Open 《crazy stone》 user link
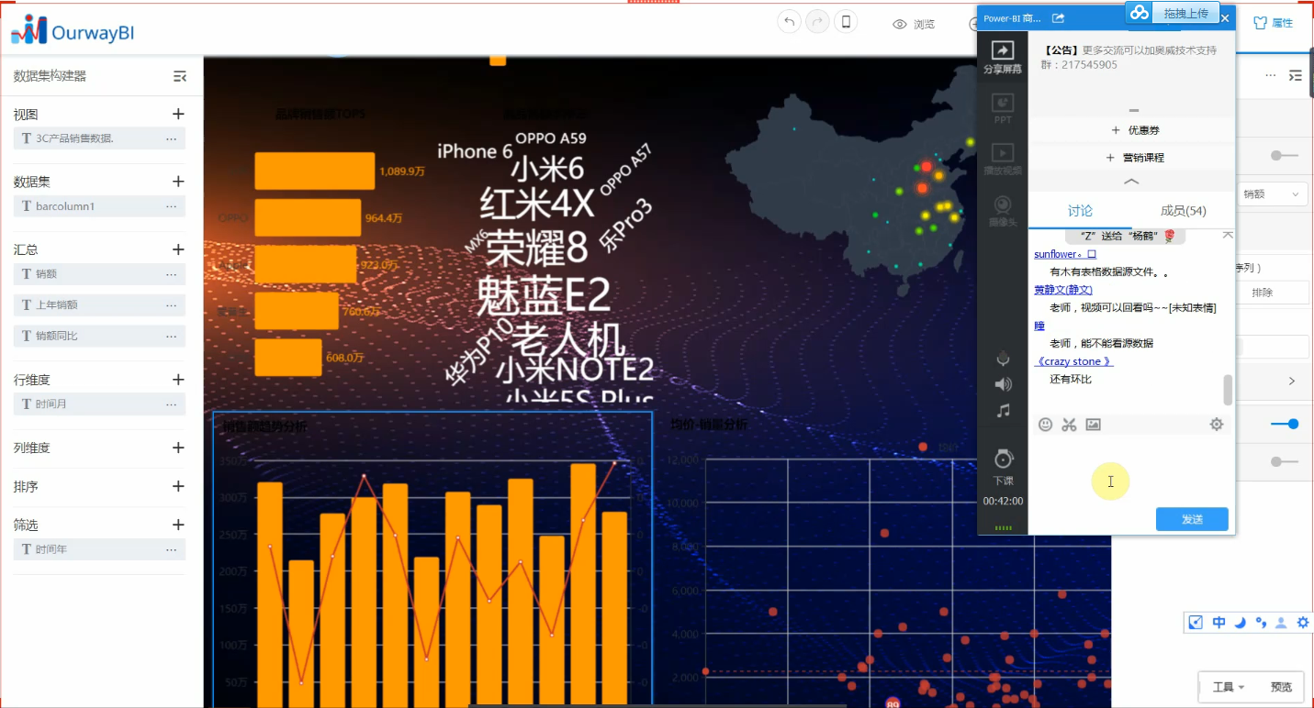Image resolution: width=1314 pixels, height=708 pixels. pyautogui.click(x=1073, y=361)
